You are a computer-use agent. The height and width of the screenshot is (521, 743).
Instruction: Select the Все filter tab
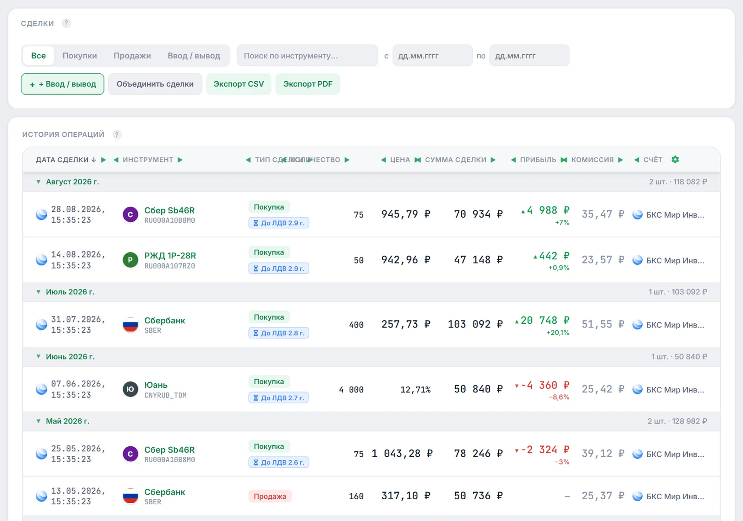pos(39,56)
